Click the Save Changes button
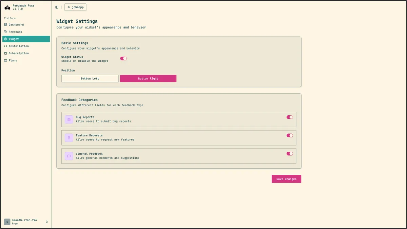This screenshot has width=407, height=229. click(x=286, y=179)
